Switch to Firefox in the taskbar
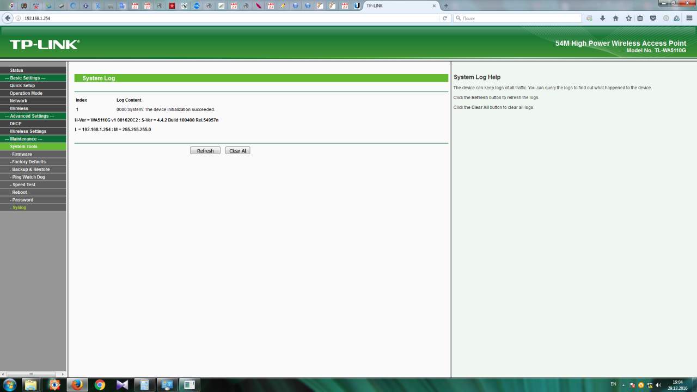This screenshot has width=697, height=392. pos(77,385)
